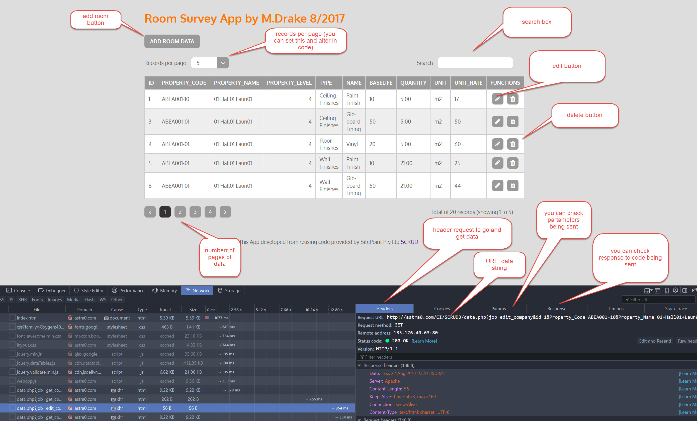Image resolution: width=697 pixels, height=421 pixels.
Task: Delete the row with ID 6
Action: (512, 186)
